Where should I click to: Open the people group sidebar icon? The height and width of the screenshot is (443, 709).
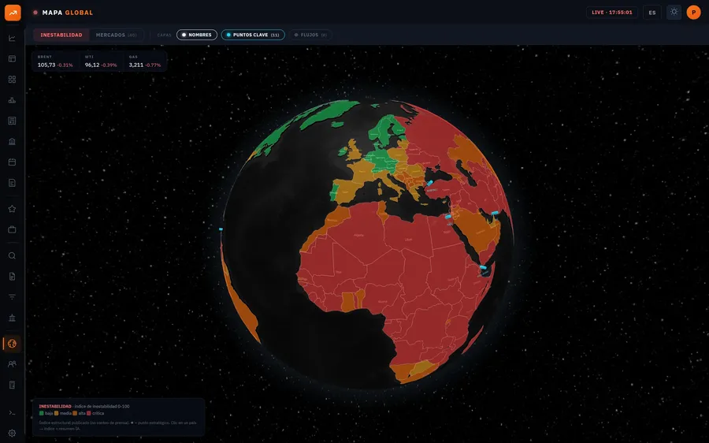pyautogui.click(x=12, y=364)
